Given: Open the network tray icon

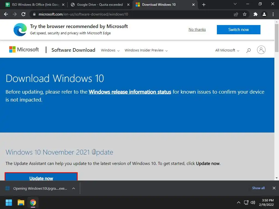Looking at the screenshot, I should pos(246,202).
